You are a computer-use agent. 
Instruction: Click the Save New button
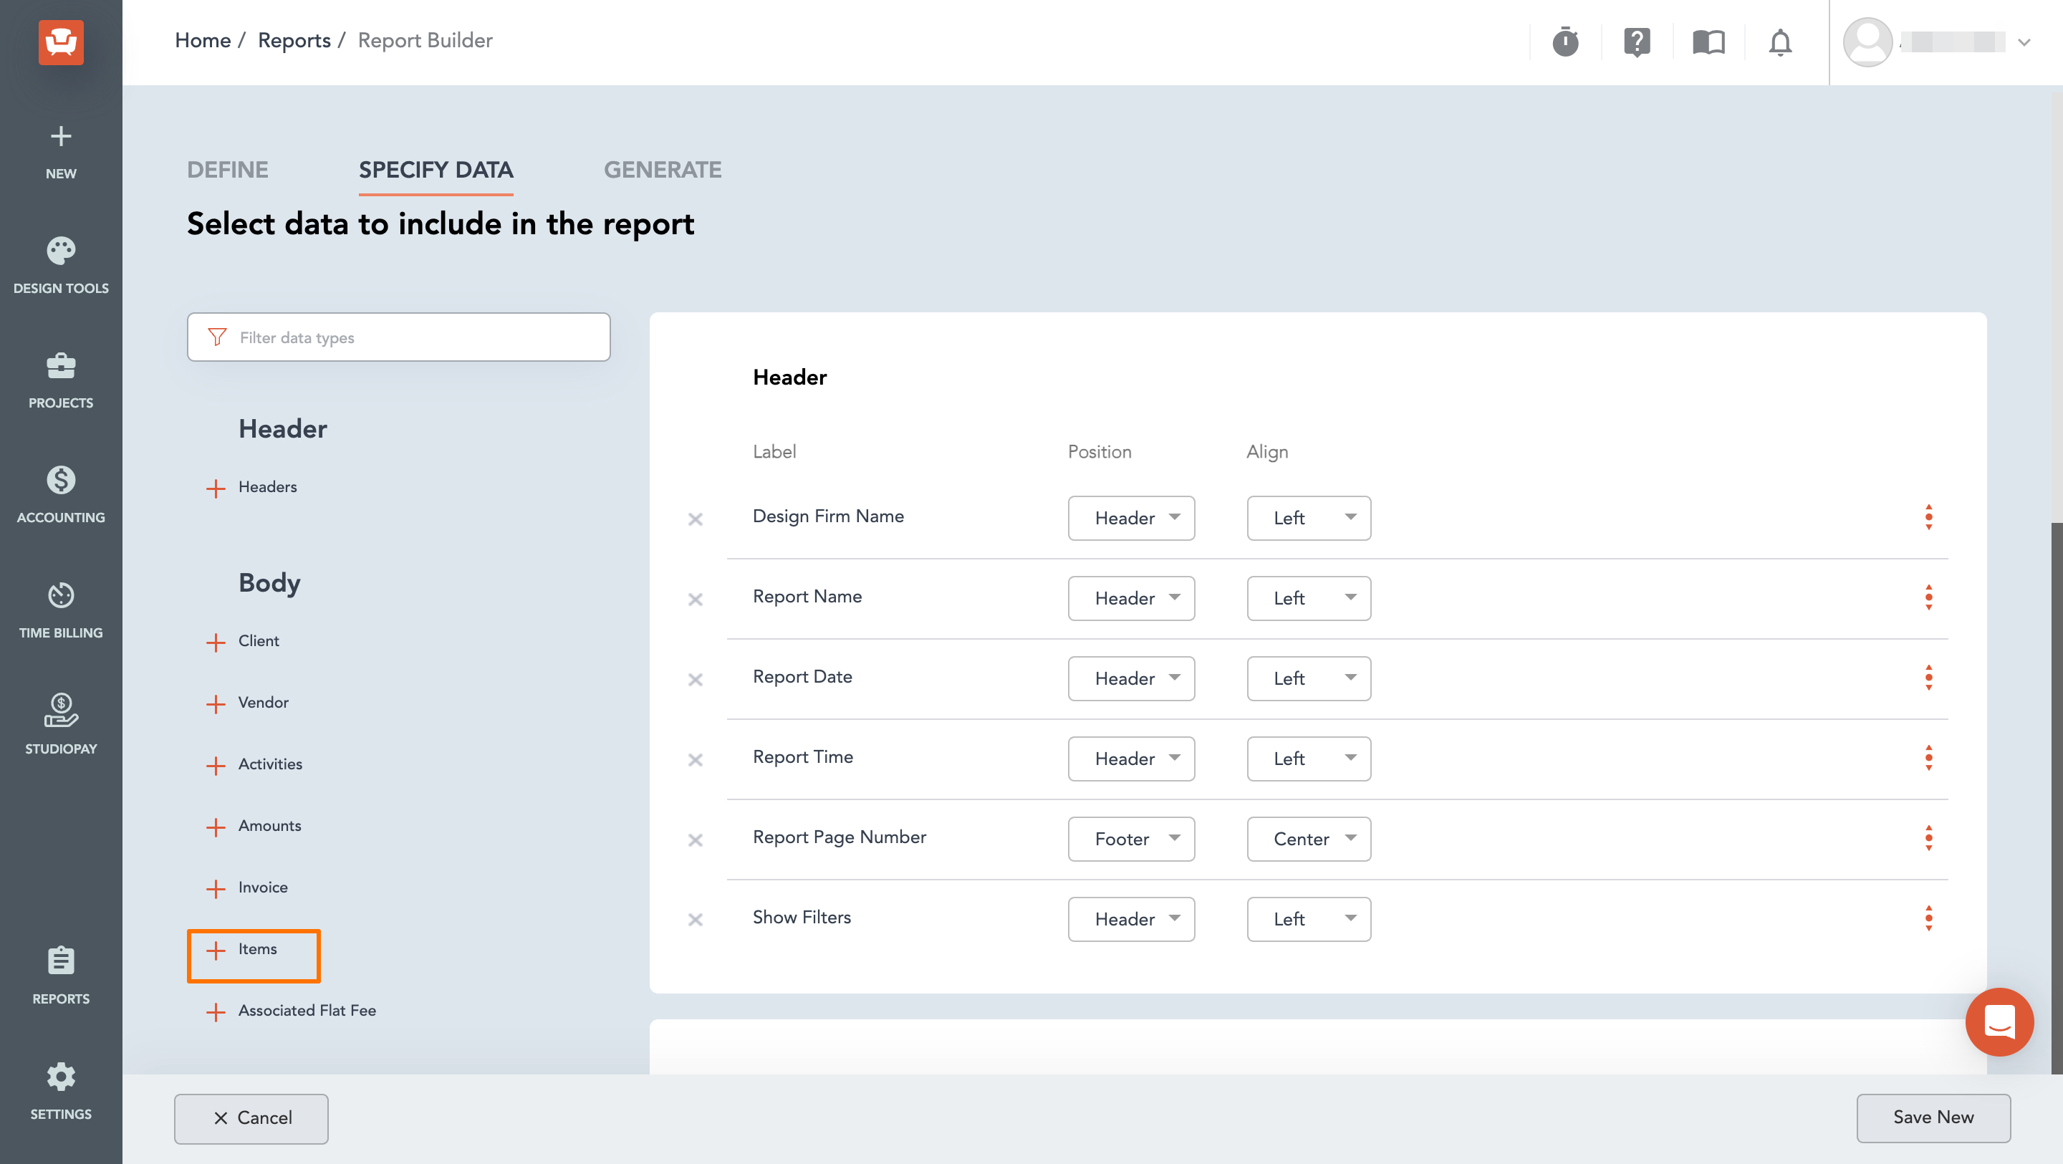pos(1933,1117)
